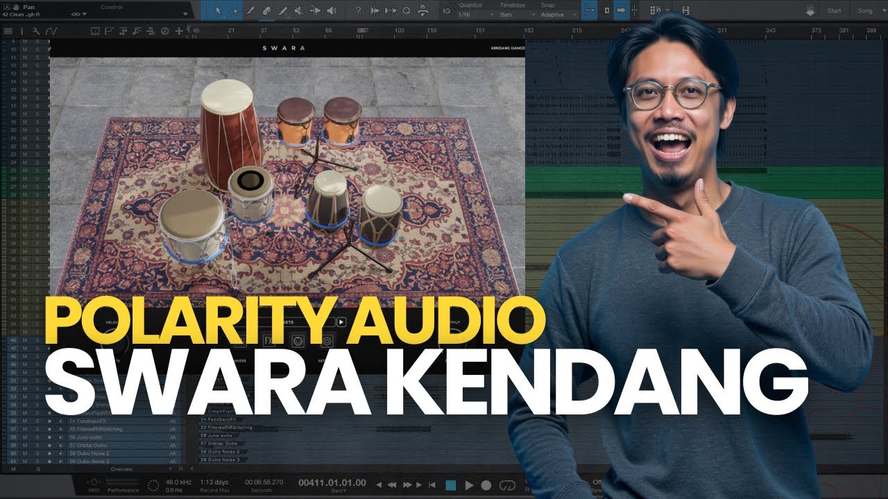Click the large tall kendang drum
This screenshot has width=888, height=499.
tap(230, 134)
